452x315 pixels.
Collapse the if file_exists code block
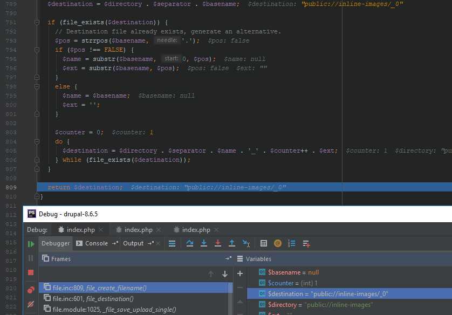36,23
